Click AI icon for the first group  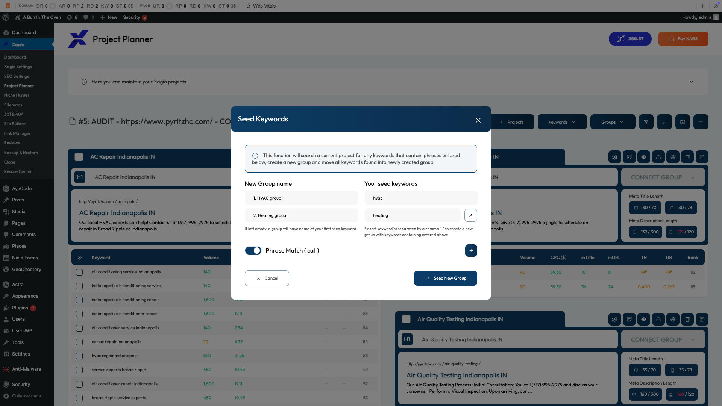tap(673, 157)
